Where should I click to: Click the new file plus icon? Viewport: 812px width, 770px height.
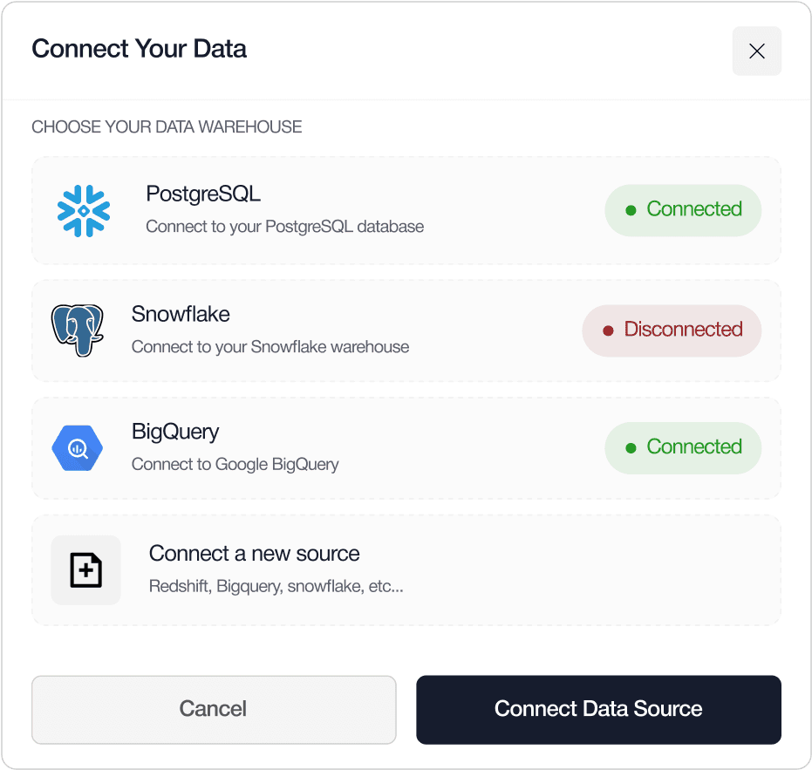[86, 570]
